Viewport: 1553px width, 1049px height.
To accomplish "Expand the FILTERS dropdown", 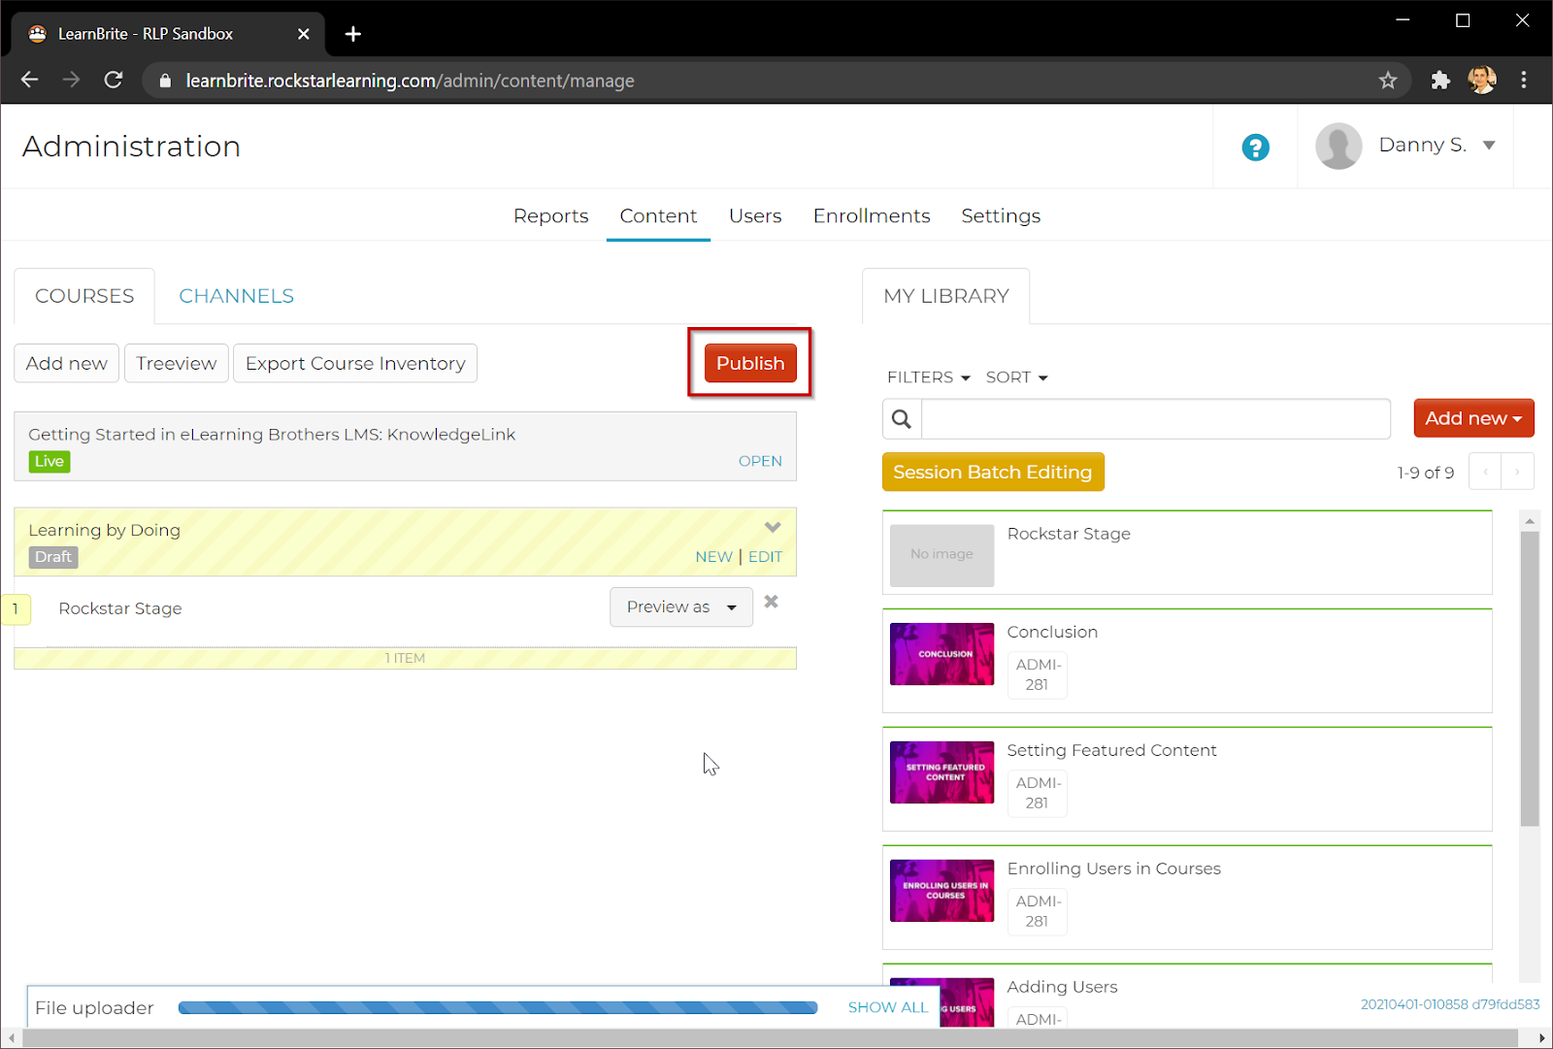I will (x=928, y=377).
